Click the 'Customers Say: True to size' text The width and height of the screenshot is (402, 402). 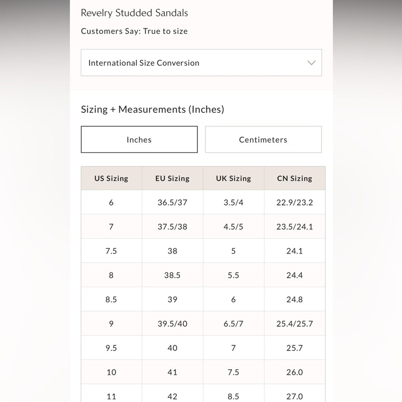tap(134, 31)
